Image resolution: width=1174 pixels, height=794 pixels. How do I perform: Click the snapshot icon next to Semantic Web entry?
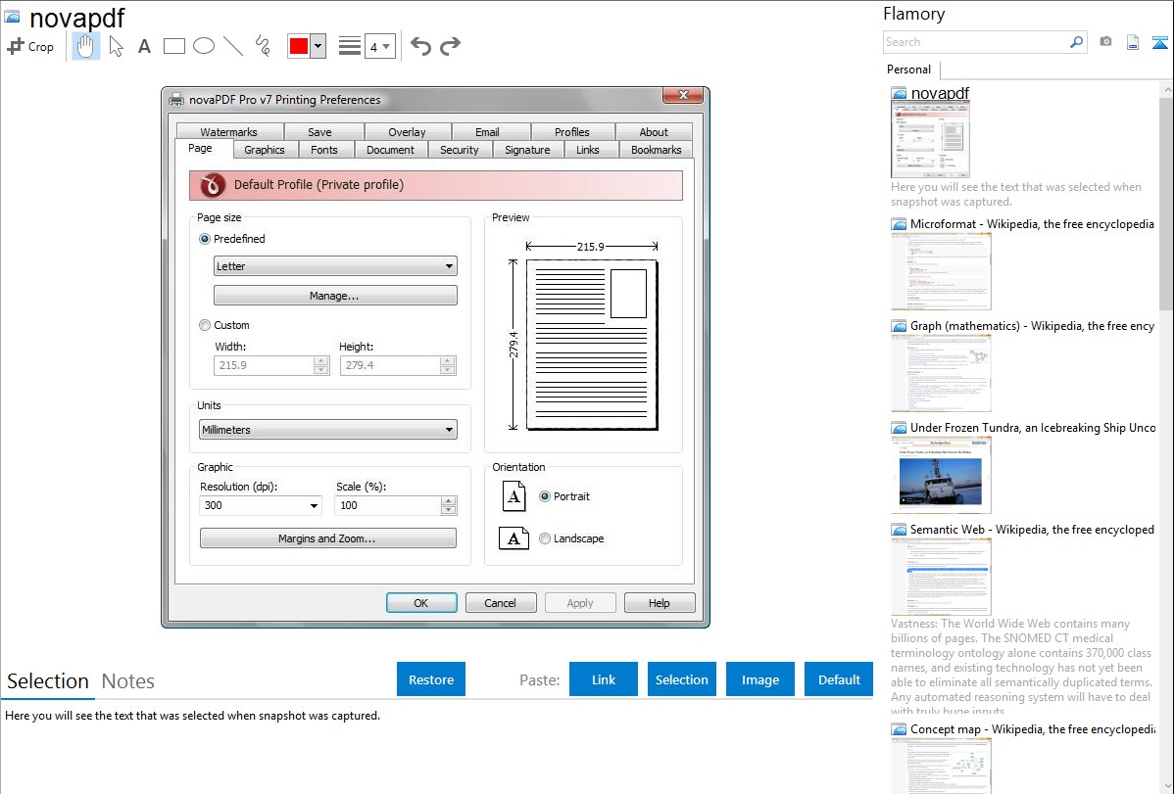click(899, 530)
